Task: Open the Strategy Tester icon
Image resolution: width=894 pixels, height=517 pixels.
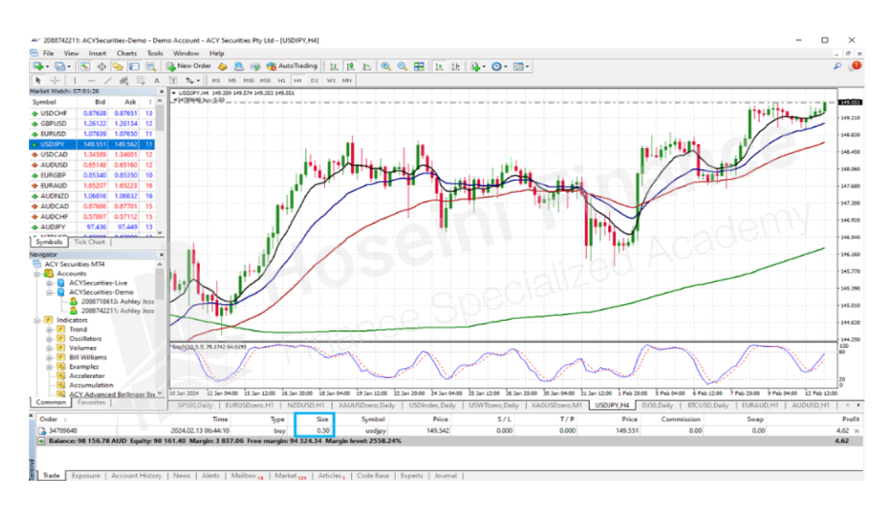Action: tap(150, 66)
